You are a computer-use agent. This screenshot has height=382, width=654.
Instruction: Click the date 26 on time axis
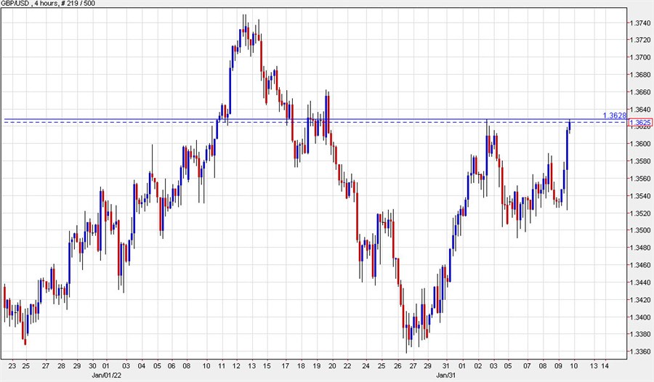(397, 366)
